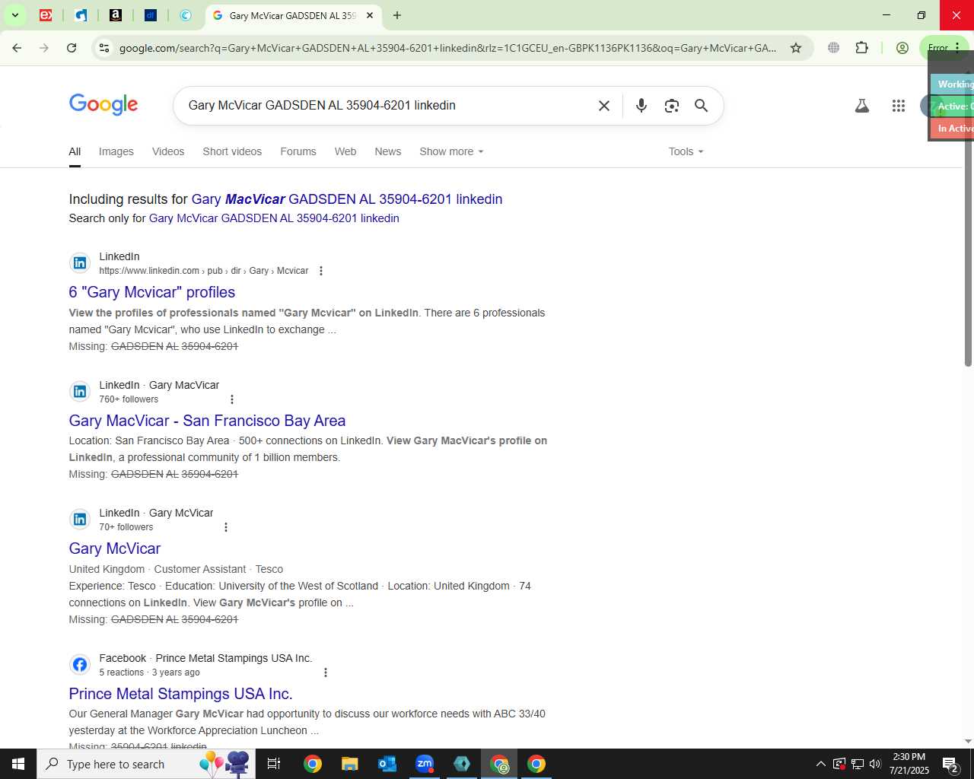Open the Windows Start menu
974x779 pixels.
(18, 764)
